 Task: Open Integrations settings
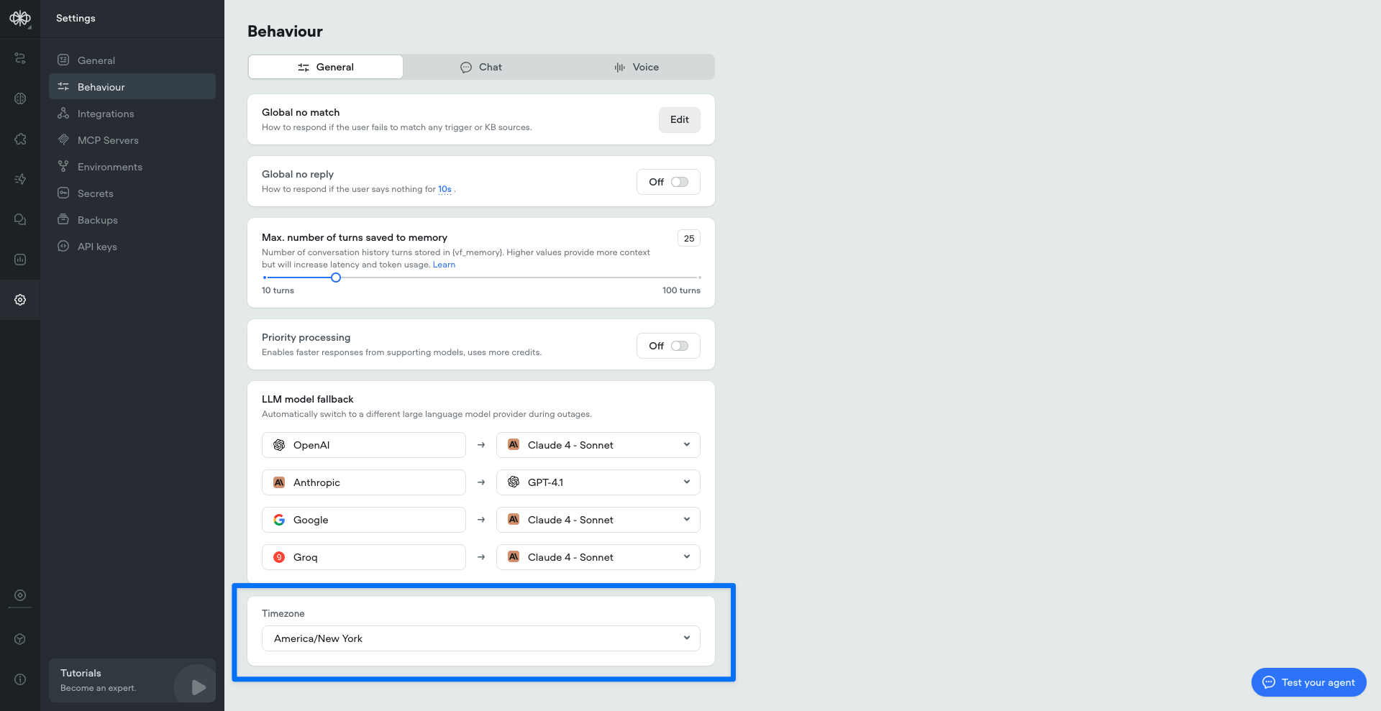[x=132, y=114]
